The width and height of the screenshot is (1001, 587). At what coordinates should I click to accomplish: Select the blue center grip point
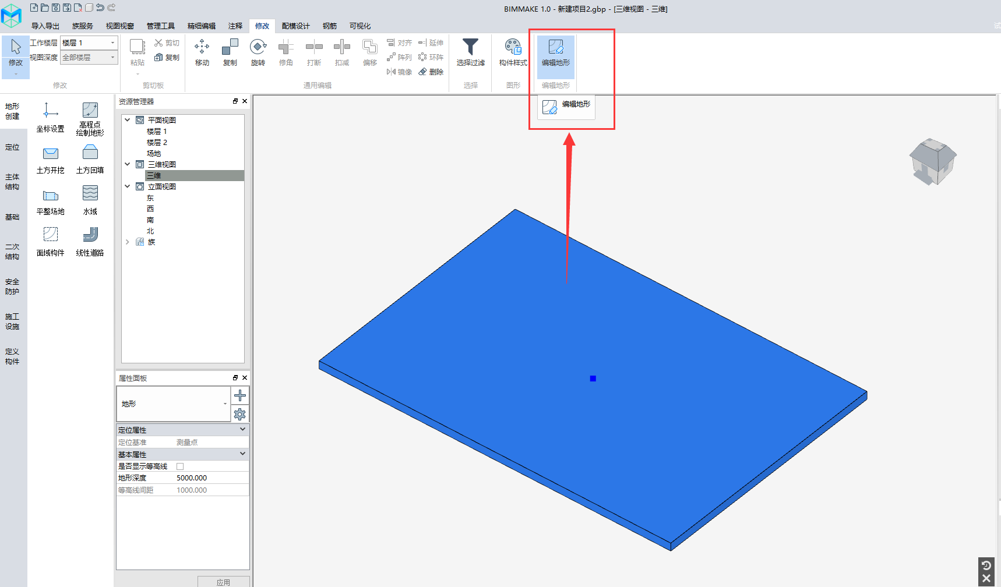click(x=593, y=379)
